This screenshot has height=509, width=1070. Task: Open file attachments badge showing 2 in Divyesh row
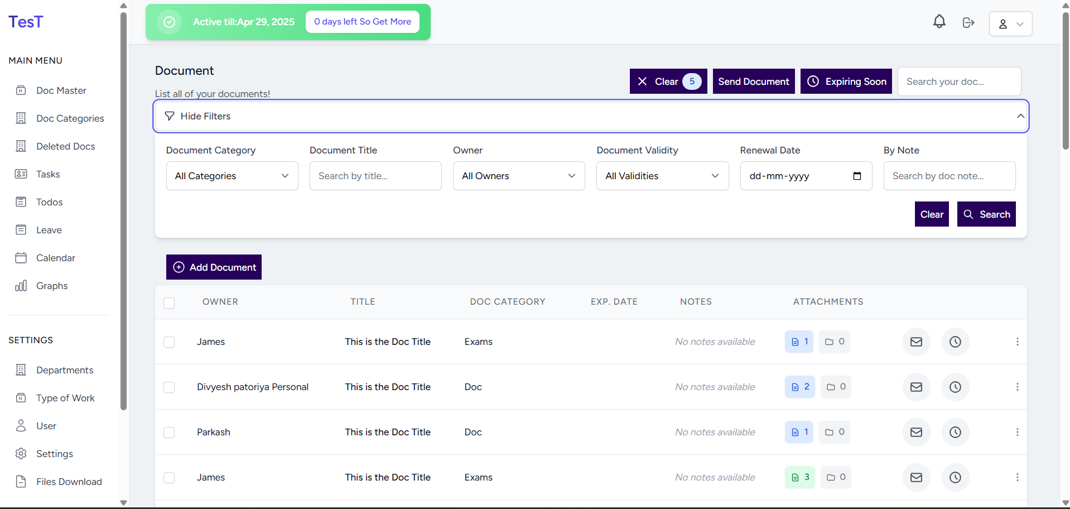coord(800,387)
